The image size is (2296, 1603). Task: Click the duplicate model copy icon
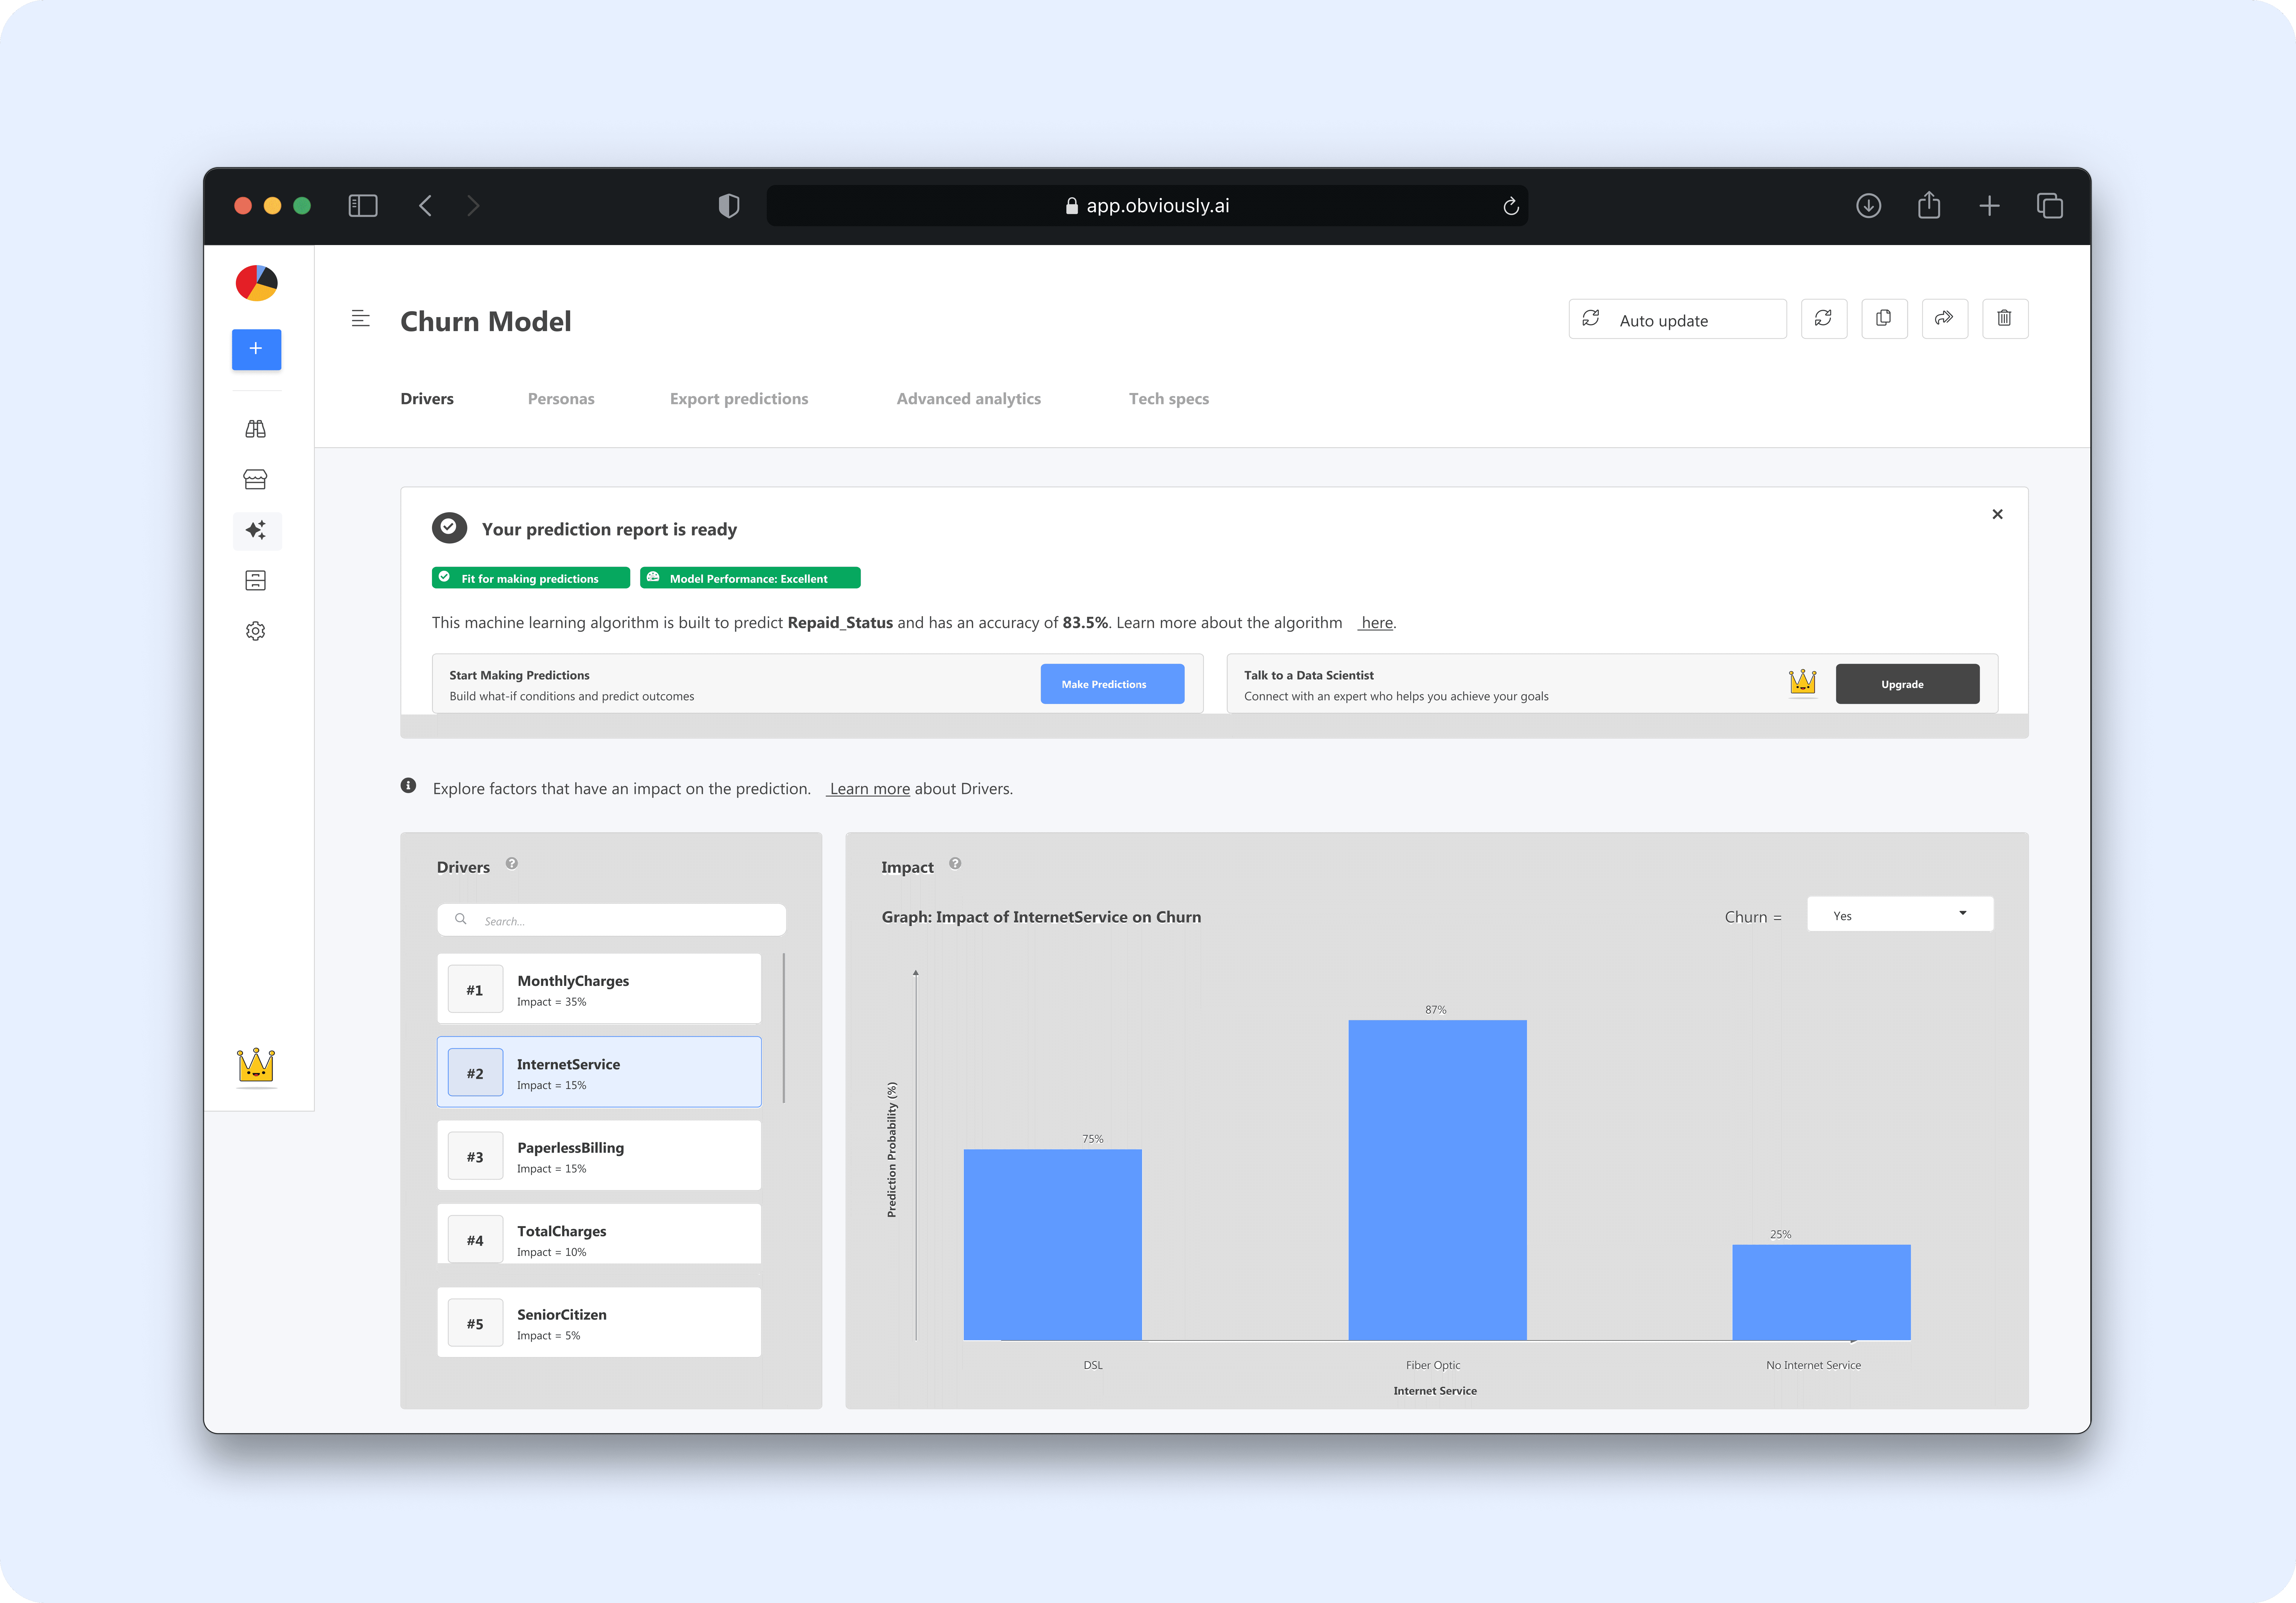click(x=1884, y=319)
